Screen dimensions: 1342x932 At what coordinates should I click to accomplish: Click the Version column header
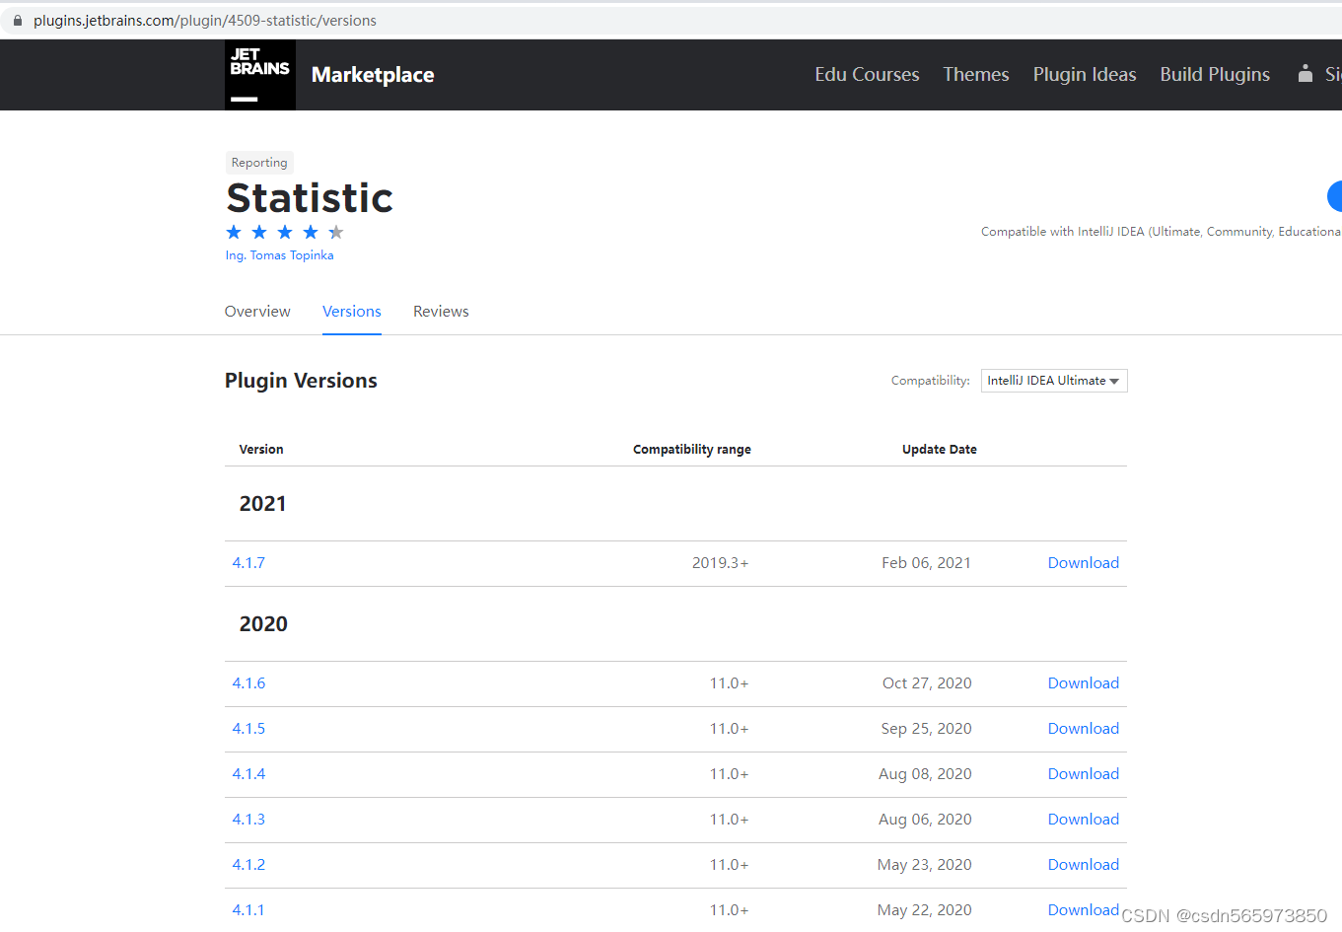(x=261, y=450)
